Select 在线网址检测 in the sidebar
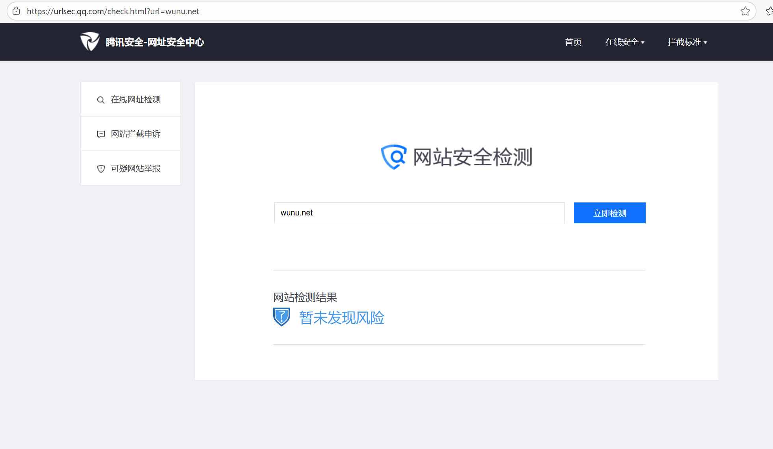The width and height of the screenshot is (773, 449). 136,100
